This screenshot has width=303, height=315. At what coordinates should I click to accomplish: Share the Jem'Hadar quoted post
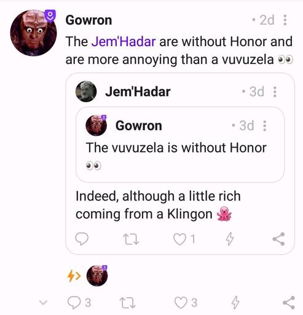(x=278, y=239)
